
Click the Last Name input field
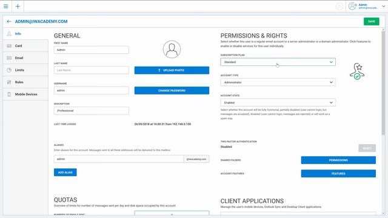(92, 70)
